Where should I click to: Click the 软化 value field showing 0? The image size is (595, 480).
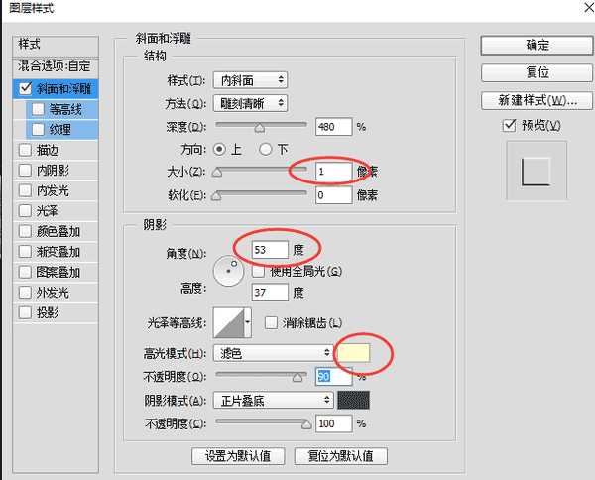tap(334, 195)
